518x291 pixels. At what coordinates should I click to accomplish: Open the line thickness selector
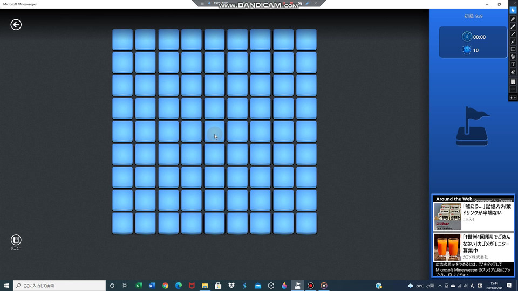pyautogui.click(x=513, y=89)
